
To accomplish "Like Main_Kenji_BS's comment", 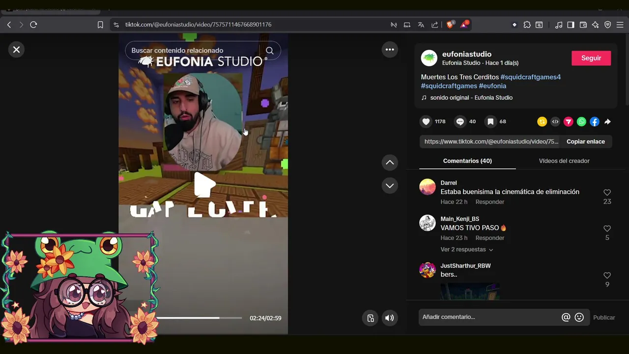I will click(x=607, y=229).
